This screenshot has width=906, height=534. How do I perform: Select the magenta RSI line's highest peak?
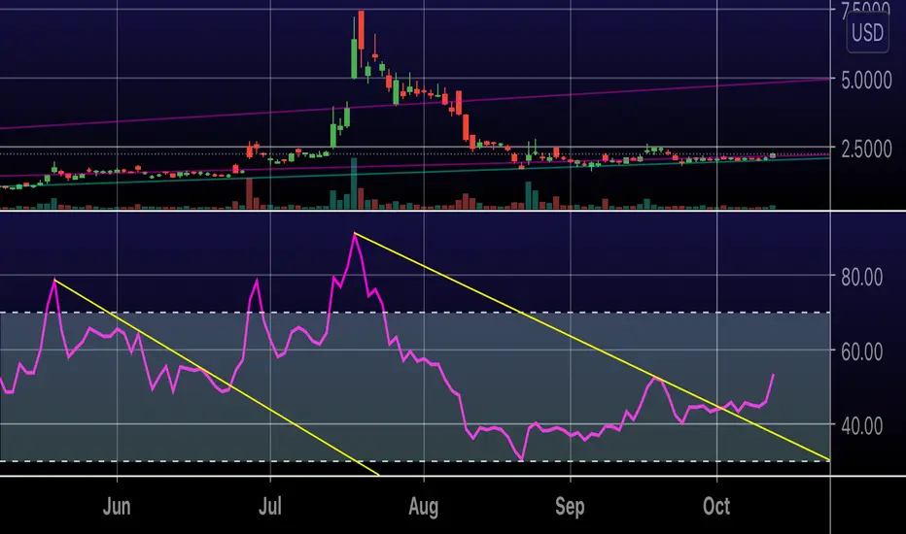pyautogui.click(x=355, y=234)
